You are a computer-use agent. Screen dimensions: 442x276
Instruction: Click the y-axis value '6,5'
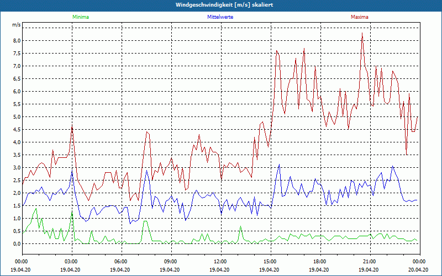pos(17,79)
